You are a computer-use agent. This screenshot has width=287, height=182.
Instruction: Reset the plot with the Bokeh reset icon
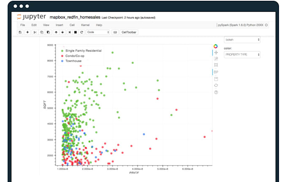coord(216,85)
